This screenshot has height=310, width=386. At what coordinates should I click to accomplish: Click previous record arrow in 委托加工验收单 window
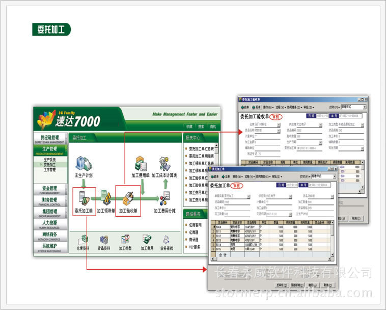245,108
